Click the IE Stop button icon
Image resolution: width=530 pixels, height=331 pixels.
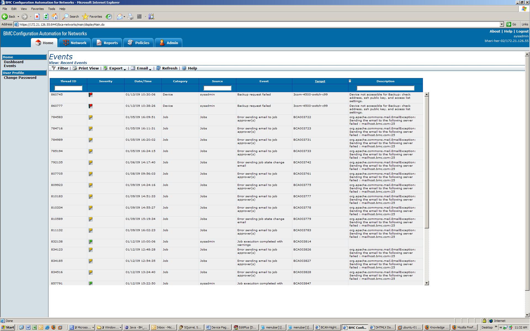pos(37,17)
